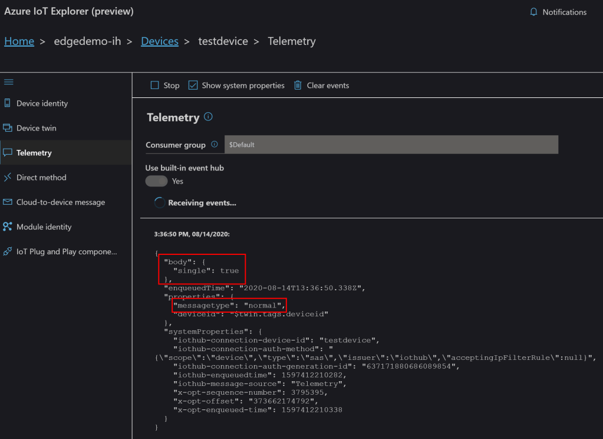Toggle the Use built-in event hub switch
603x439 pixels.
[x=156, y=181]
